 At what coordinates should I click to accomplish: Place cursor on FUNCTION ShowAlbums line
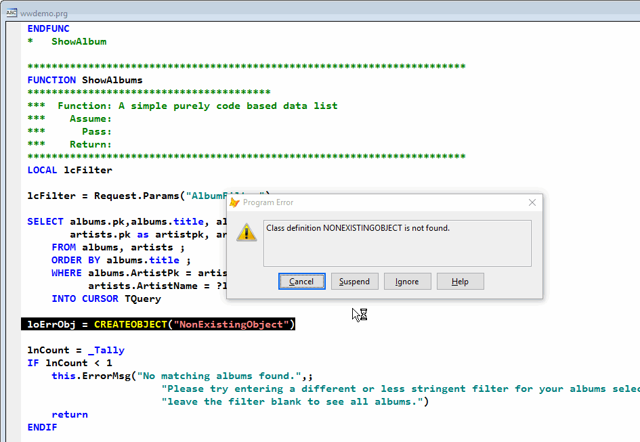pyautogui.click(x=85, y=80)
